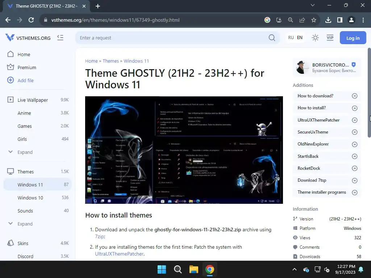Select Windows 11 themes
Viewport: 371px width, 278px height.
pyautogui.click(x=37, y=185)
